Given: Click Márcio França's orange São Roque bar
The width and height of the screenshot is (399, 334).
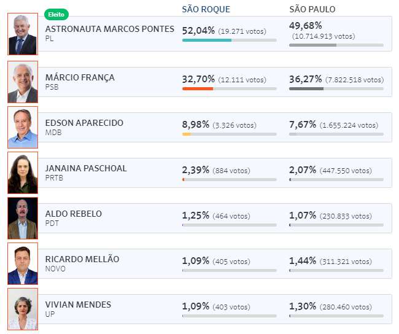Looking at the screenshot, I should tap(198, 88).
